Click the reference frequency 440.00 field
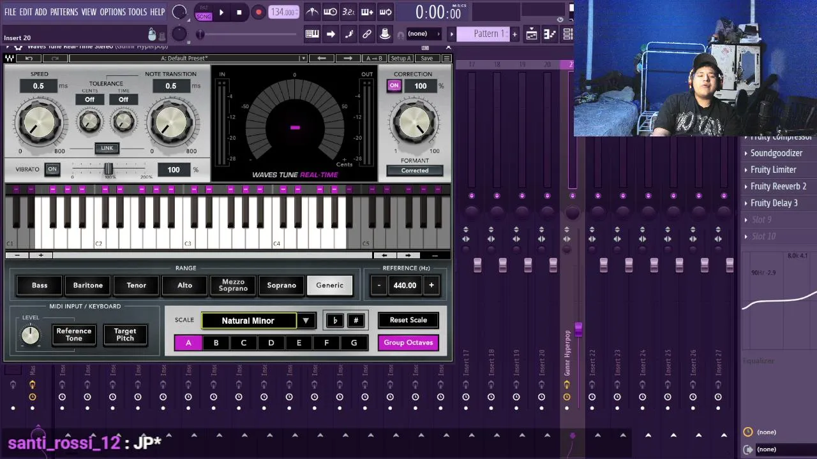 tap(405, 285)
